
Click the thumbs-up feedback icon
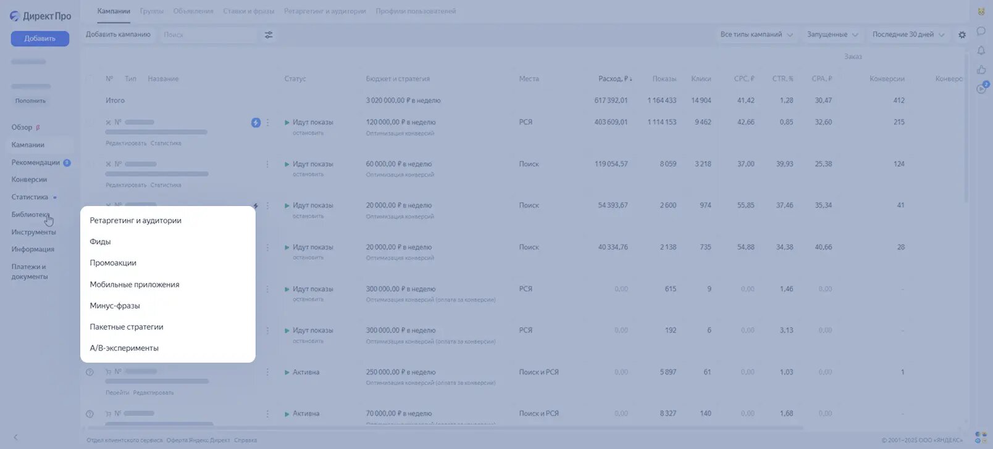click(981, 70)
